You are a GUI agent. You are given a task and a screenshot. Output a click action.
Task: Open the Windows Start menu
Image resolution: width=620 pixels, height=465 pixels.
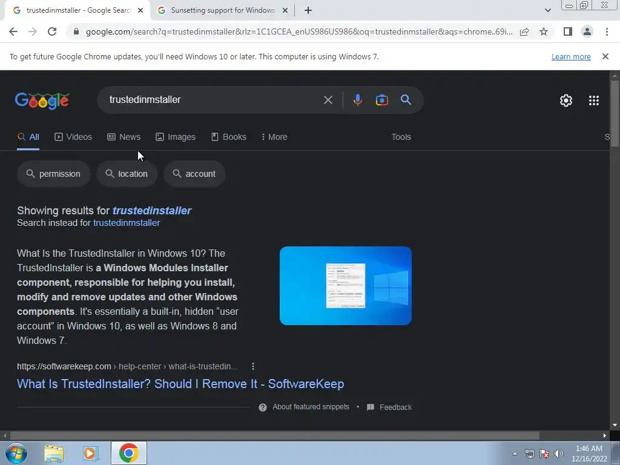pos(16,453)
